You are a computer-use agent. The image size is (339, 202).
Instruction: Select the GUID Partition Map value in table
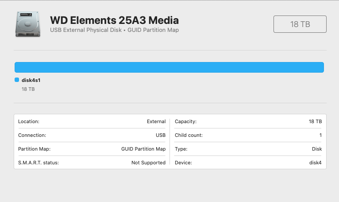143,149
